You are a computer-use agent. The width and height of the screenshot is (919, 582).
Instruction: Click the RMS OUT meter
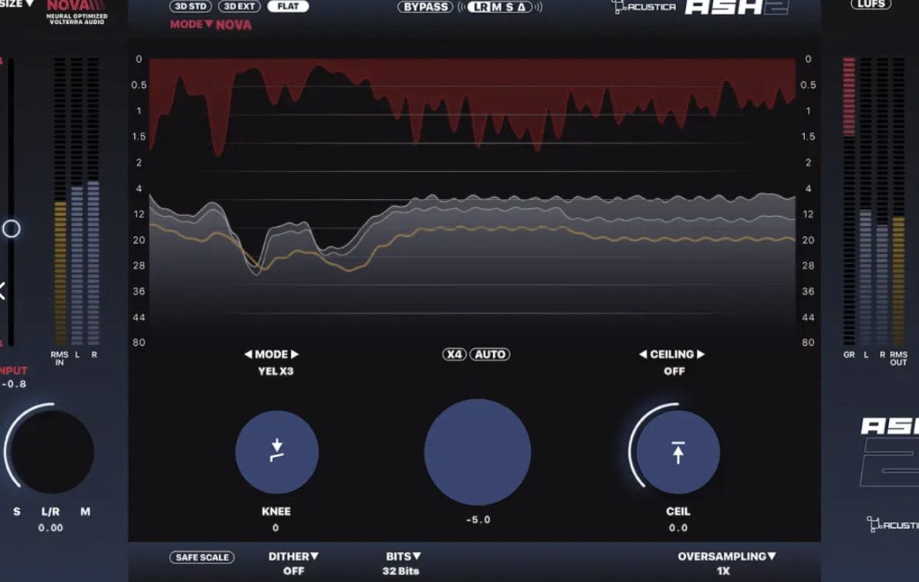coord(898,201)
